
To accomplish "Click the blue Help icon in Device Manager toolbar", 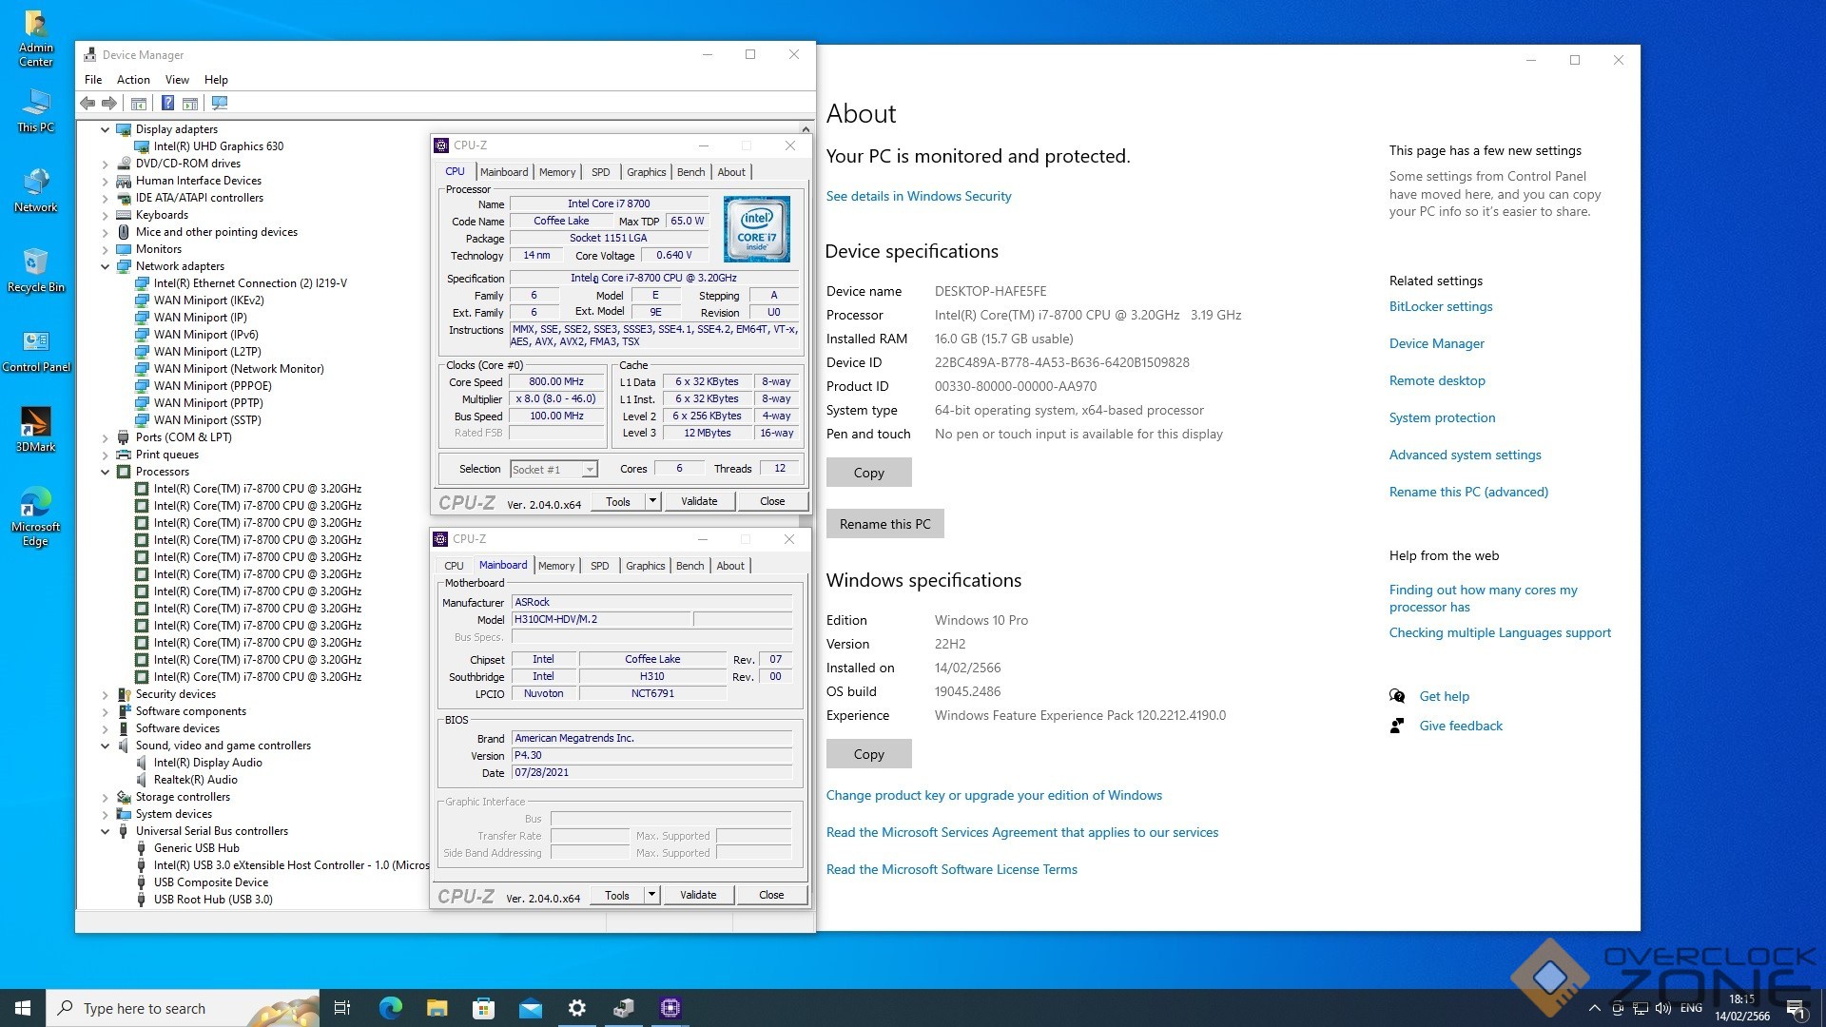I will [167, 103].
